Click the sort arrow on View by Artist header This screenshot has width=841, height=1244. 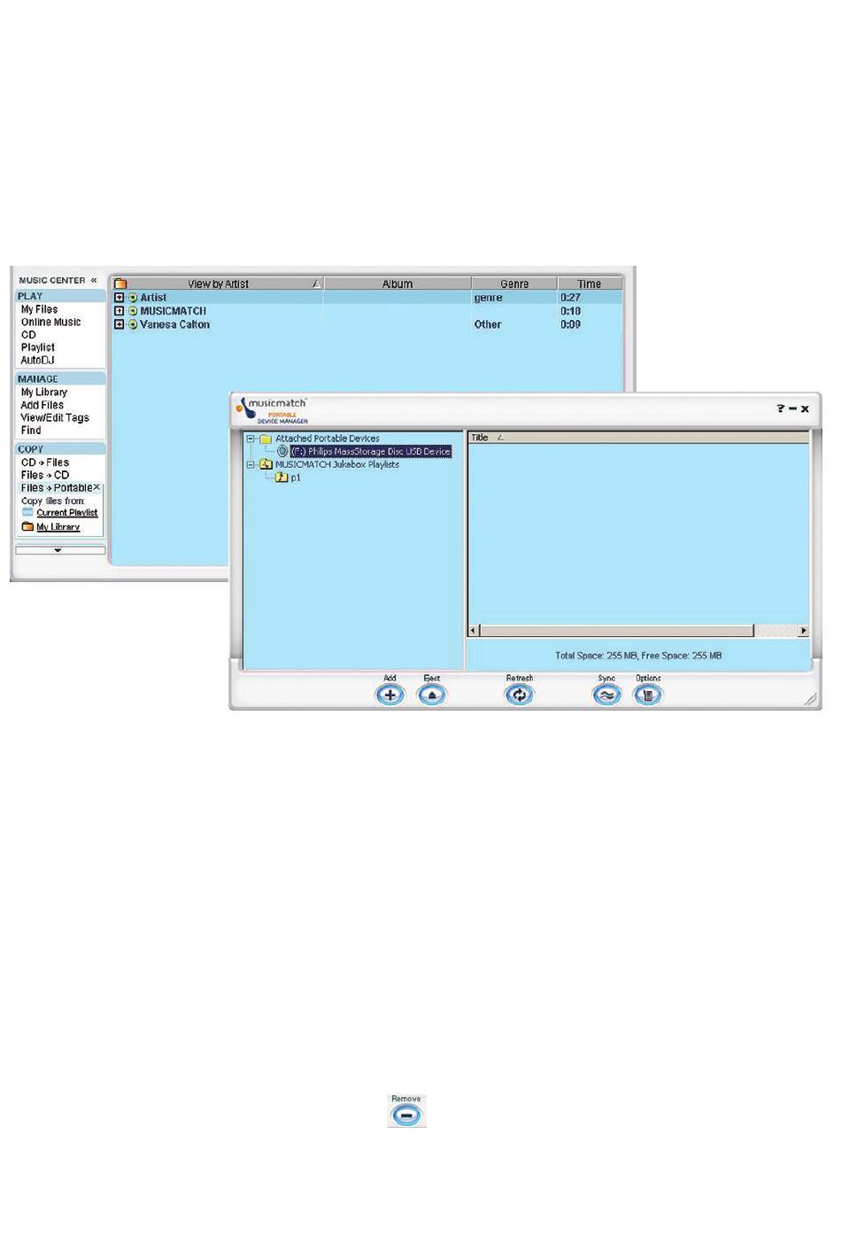(315, 284)
